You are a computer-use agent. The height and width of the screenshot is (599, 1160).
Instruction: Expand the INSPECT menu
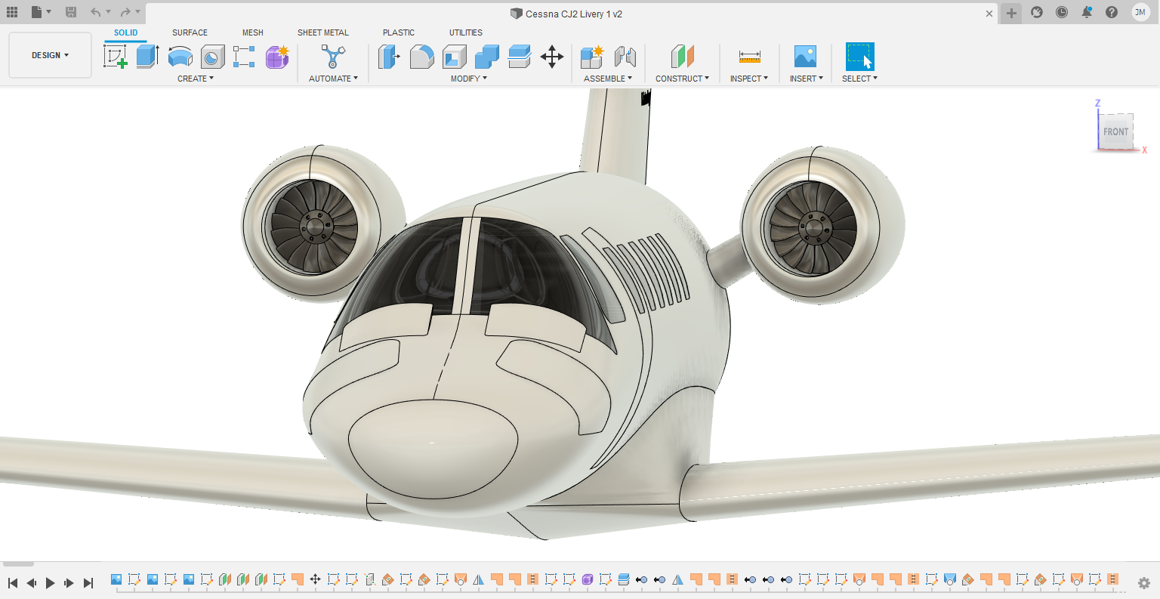(x=749, y=79)
